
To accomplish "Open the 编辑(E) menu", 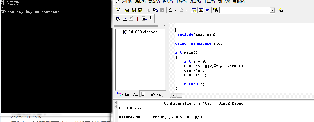I will pyautogui.click(x=140, y=2).
